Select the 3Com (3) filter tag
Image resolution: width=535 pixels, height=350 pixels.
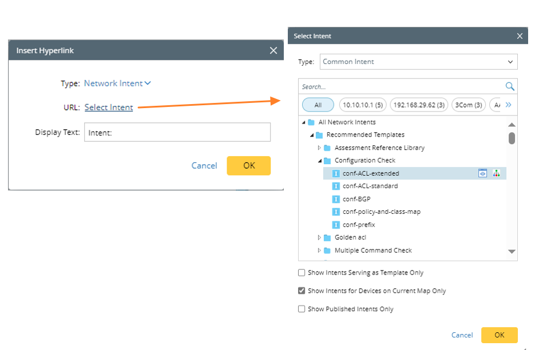[x=469, y=105]
